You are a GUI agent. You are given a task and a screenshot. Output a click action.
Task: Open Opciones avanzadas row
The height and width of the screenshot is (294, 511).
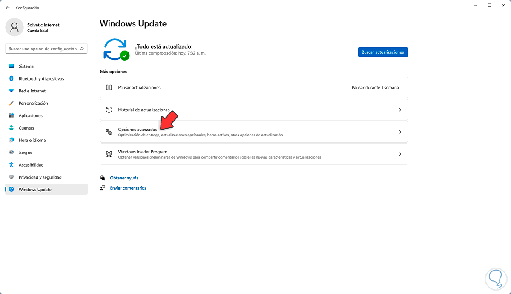[254, 132]
